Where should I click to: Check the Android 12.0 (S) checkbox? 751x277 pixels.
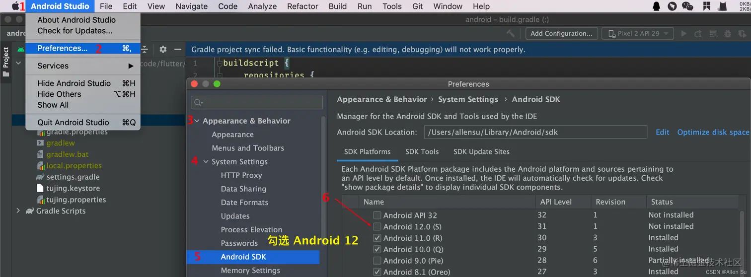[377, 226]
